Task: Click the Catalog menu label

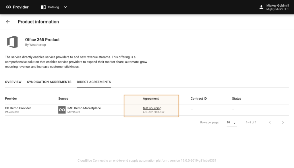Action: (53, 7)
